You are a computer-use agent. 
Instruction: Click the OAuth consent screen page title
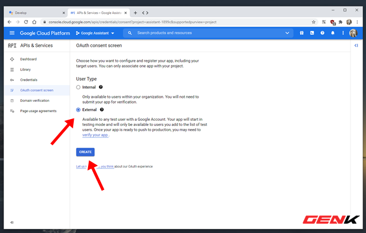point(99,45)
